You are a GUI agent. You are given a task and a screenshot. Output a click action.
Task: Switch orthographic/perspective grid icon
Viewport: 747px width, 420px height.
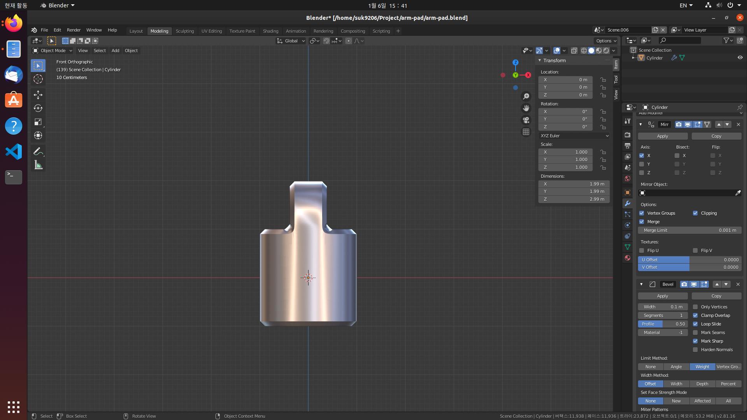tap(526, 132)
